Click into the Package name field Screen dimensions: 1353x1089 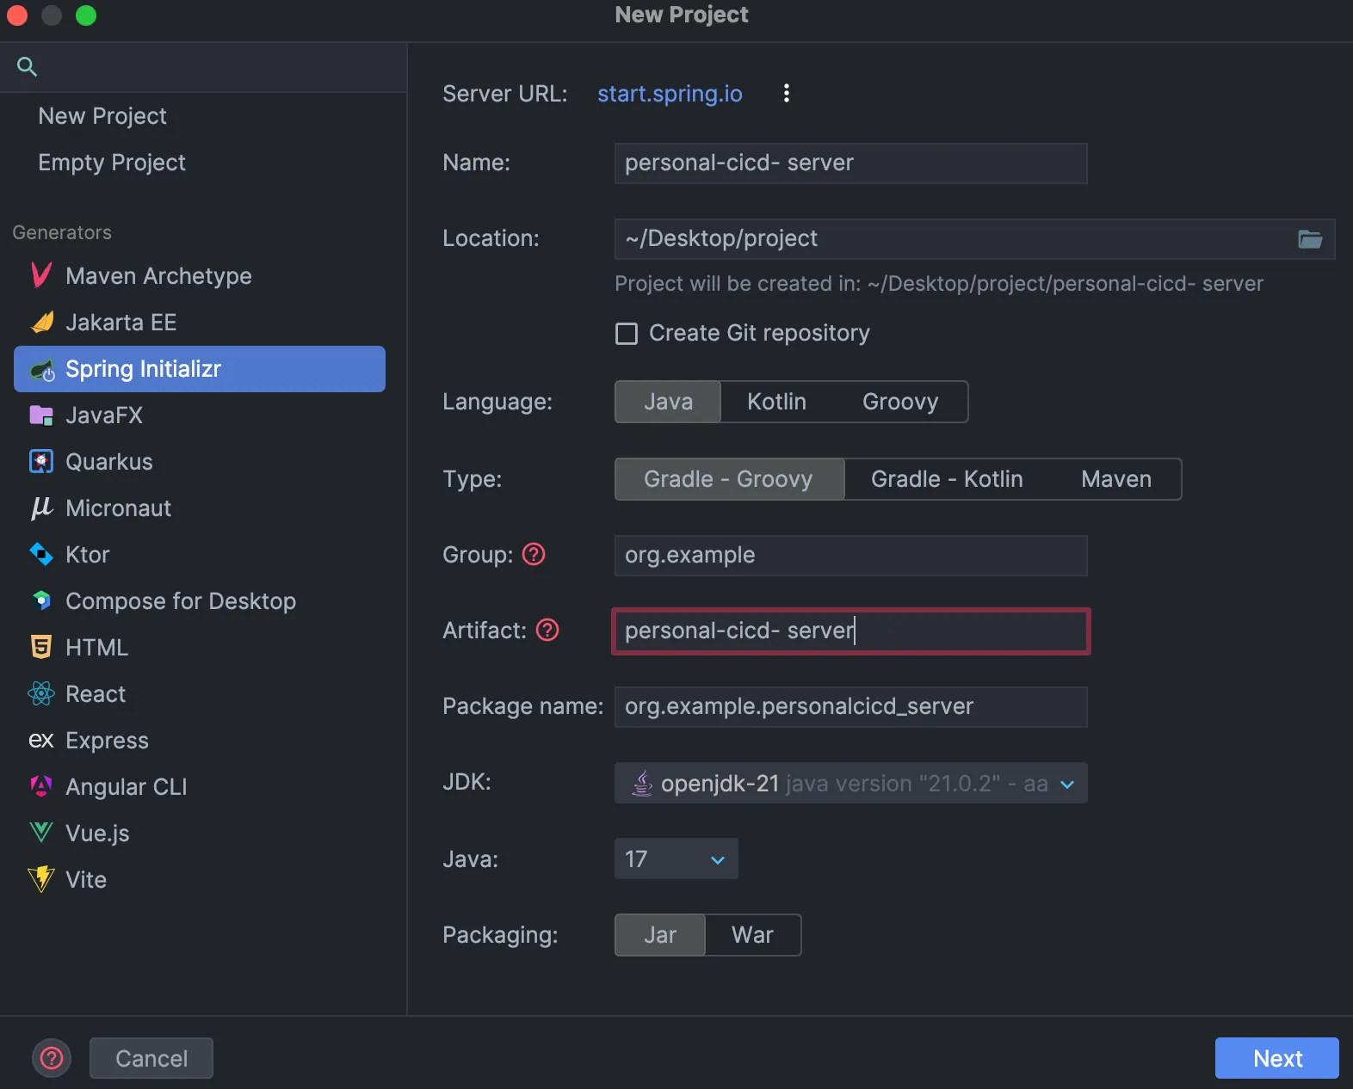click(x=850, y=707)
